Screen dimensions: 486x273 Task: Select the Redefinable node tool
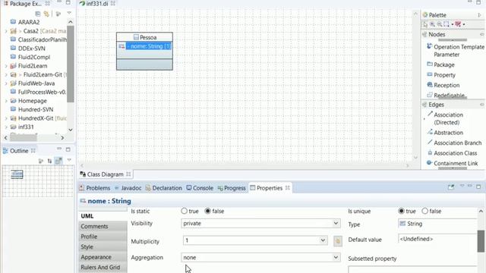click(x=446, y=95)
